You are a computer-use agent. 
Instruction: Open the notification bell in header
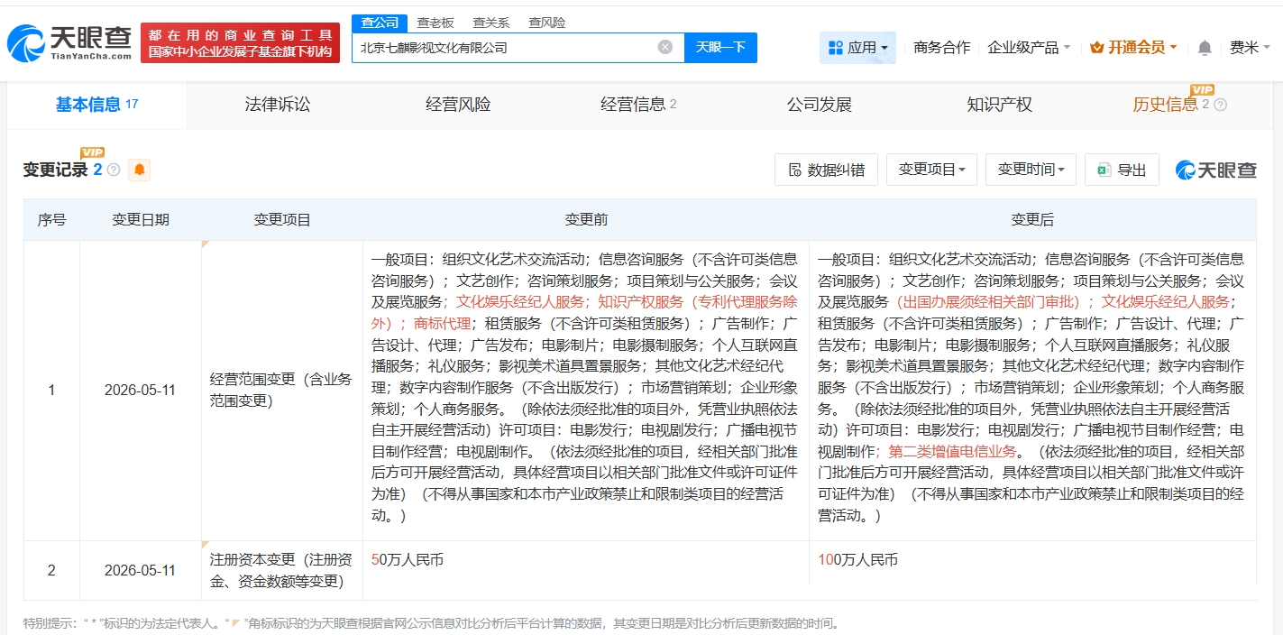[1205, 48]
